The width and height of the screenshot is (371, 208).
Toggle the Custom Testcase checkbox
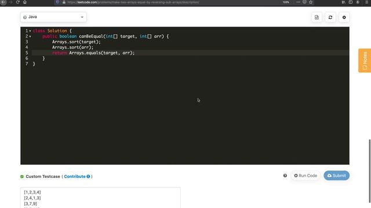pos(22,176)
